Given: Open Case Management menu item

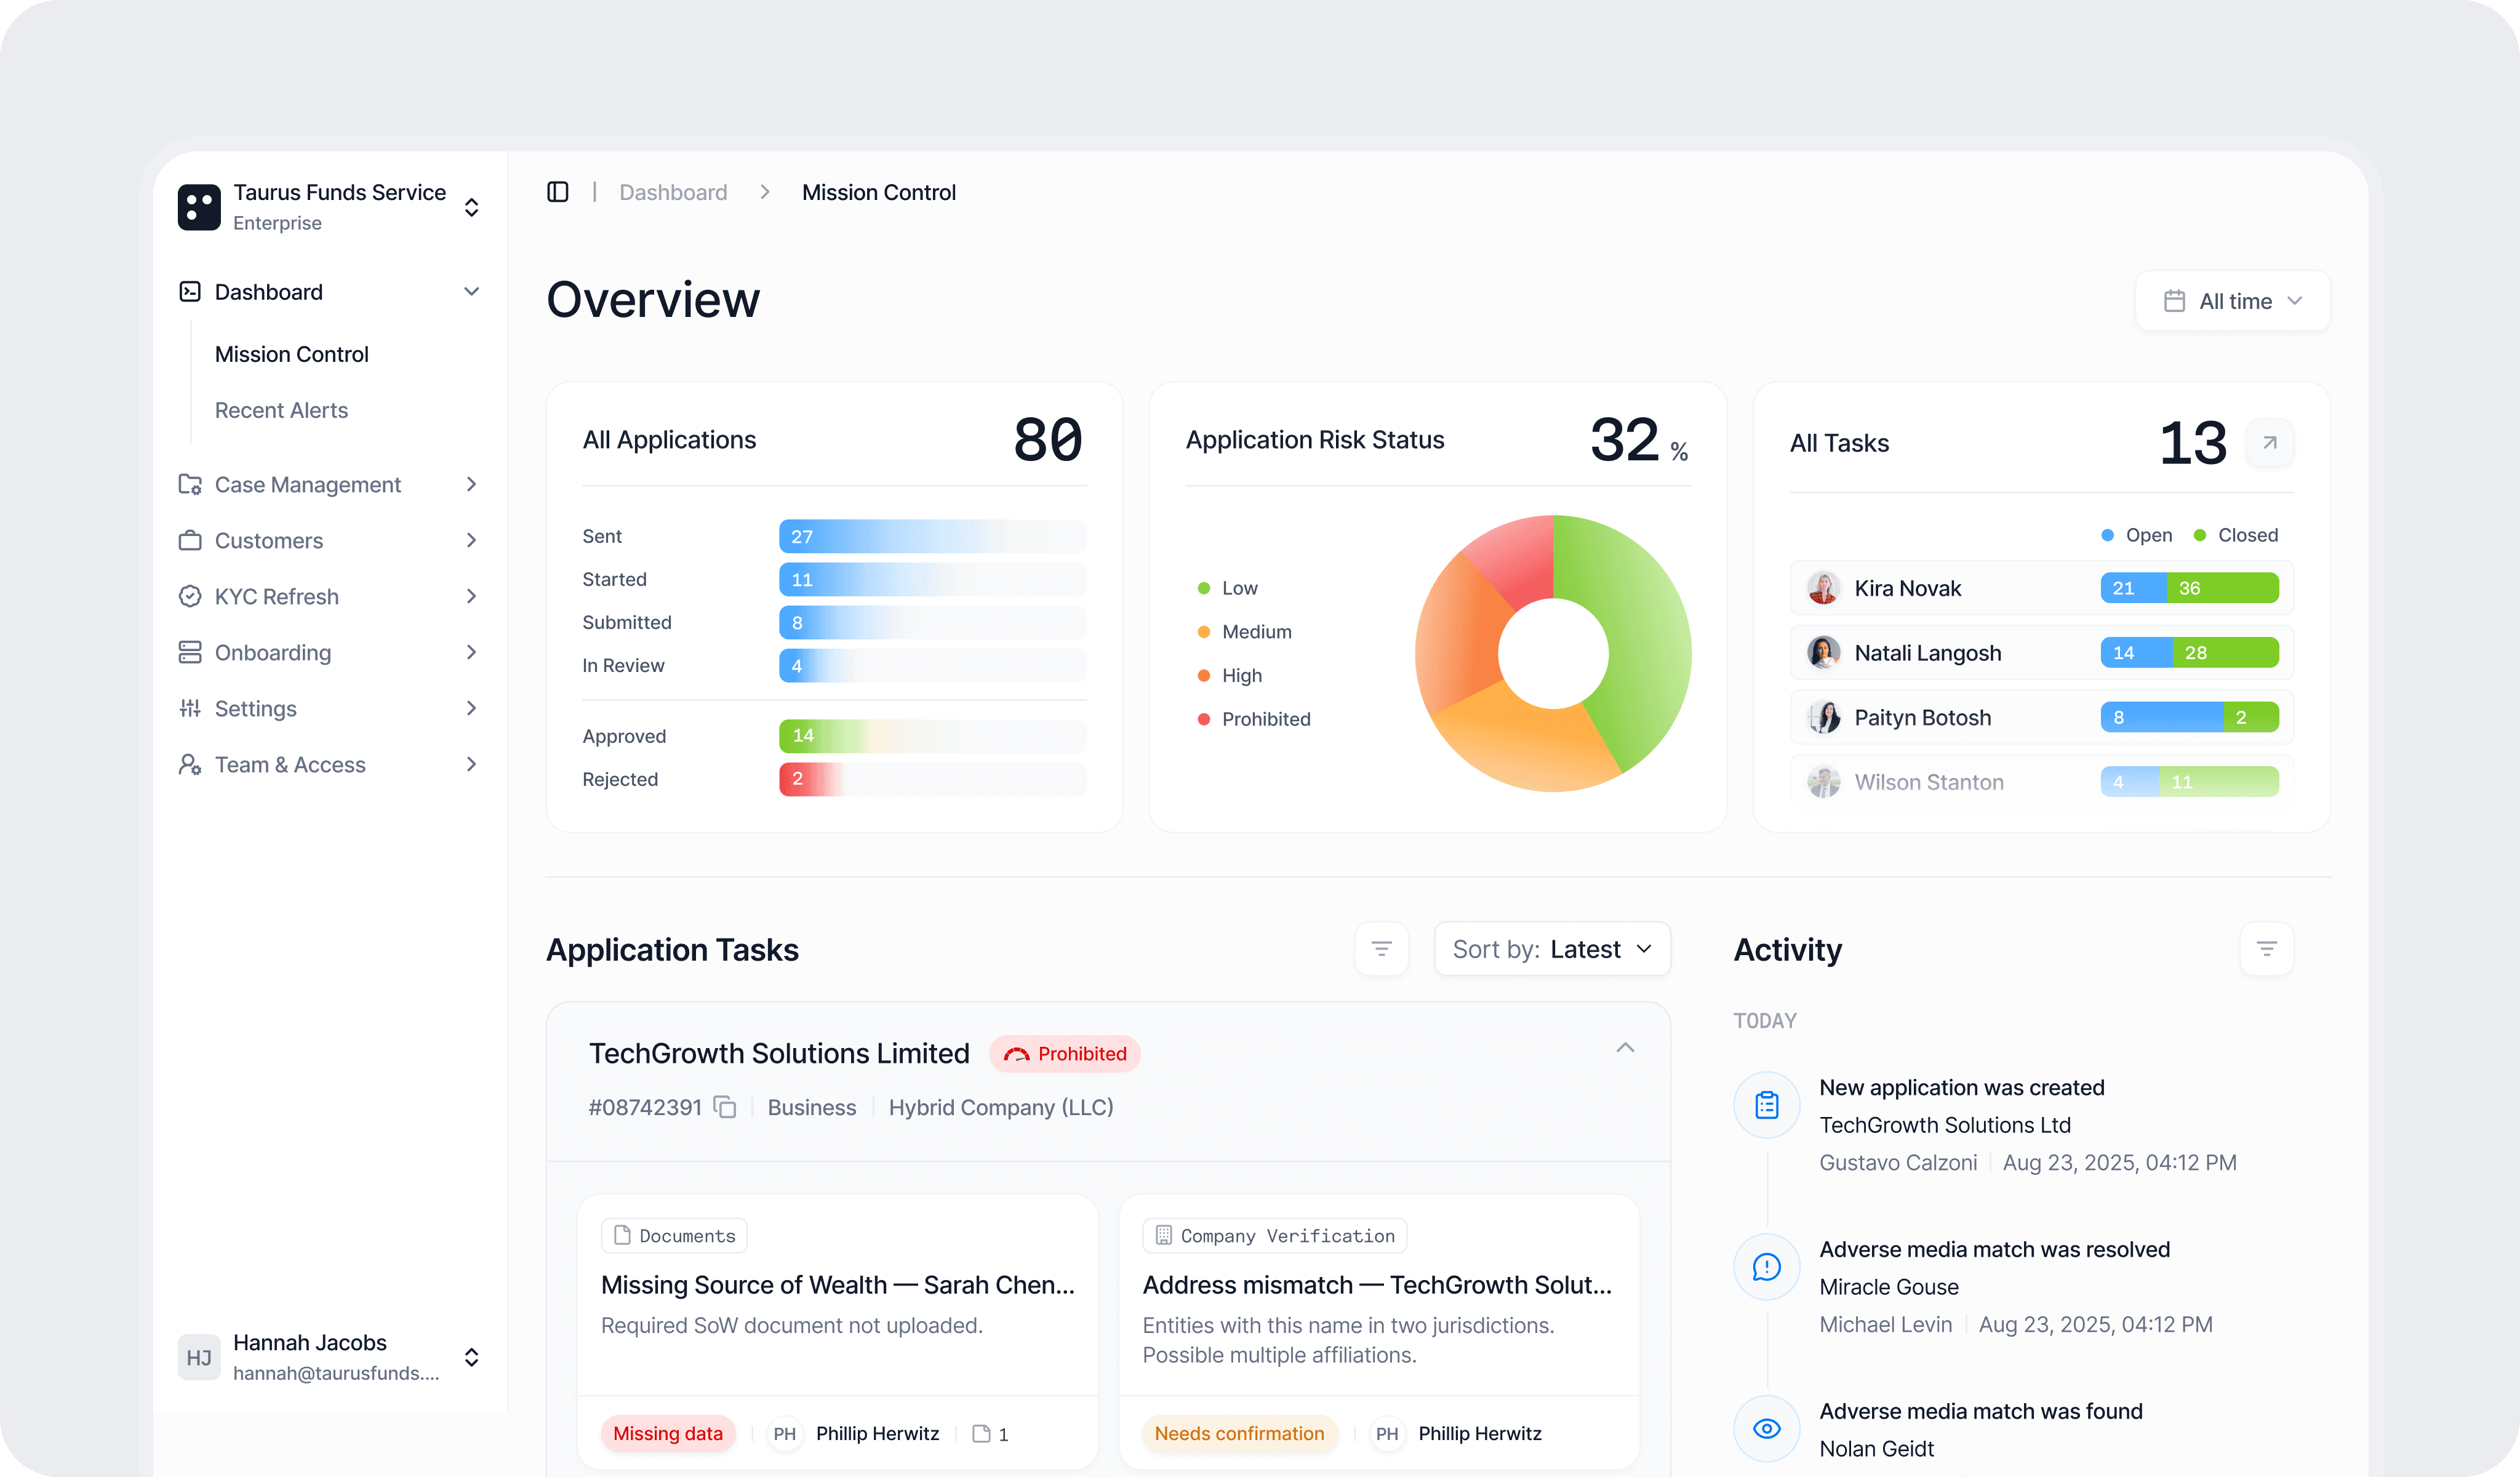Looking at the screenshot, I should pos(329,484).
